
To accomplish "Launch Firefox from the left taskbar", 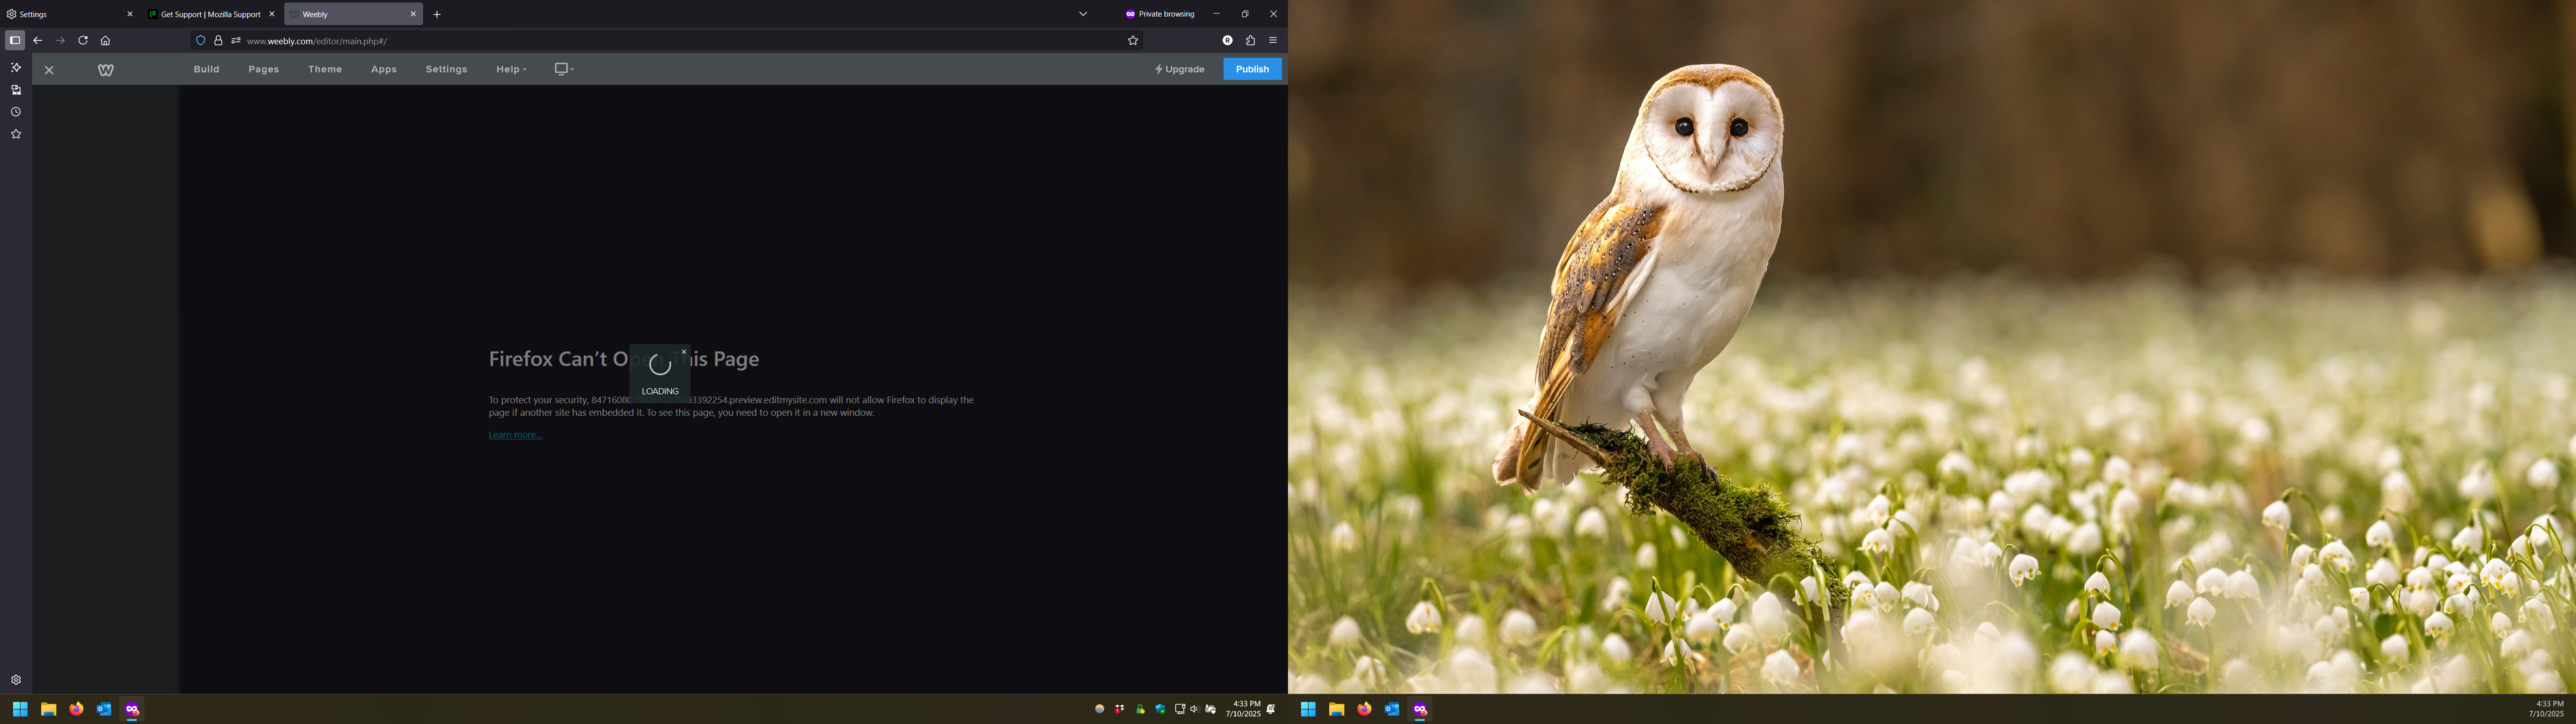I will point(76,709).
